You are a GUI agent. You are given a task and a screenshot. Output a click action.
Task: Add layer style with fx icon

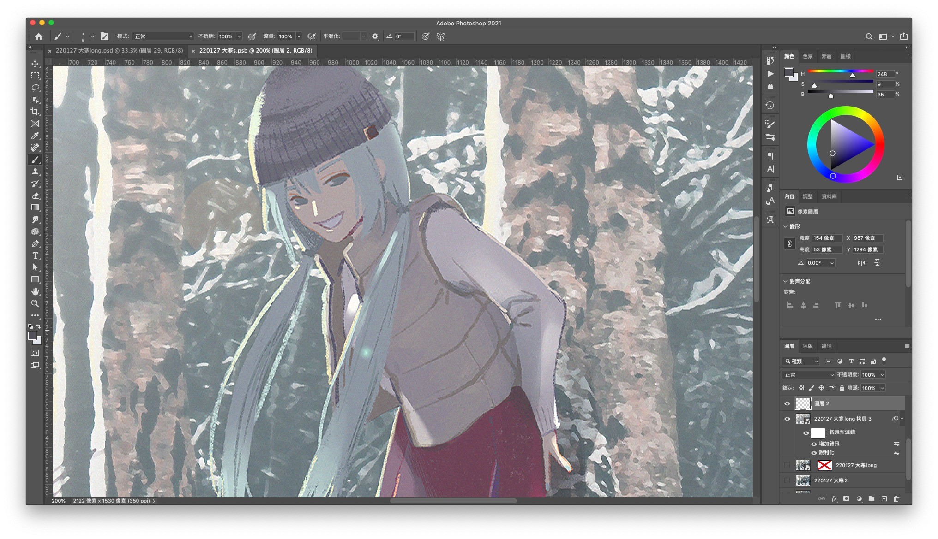pos(834,499)
